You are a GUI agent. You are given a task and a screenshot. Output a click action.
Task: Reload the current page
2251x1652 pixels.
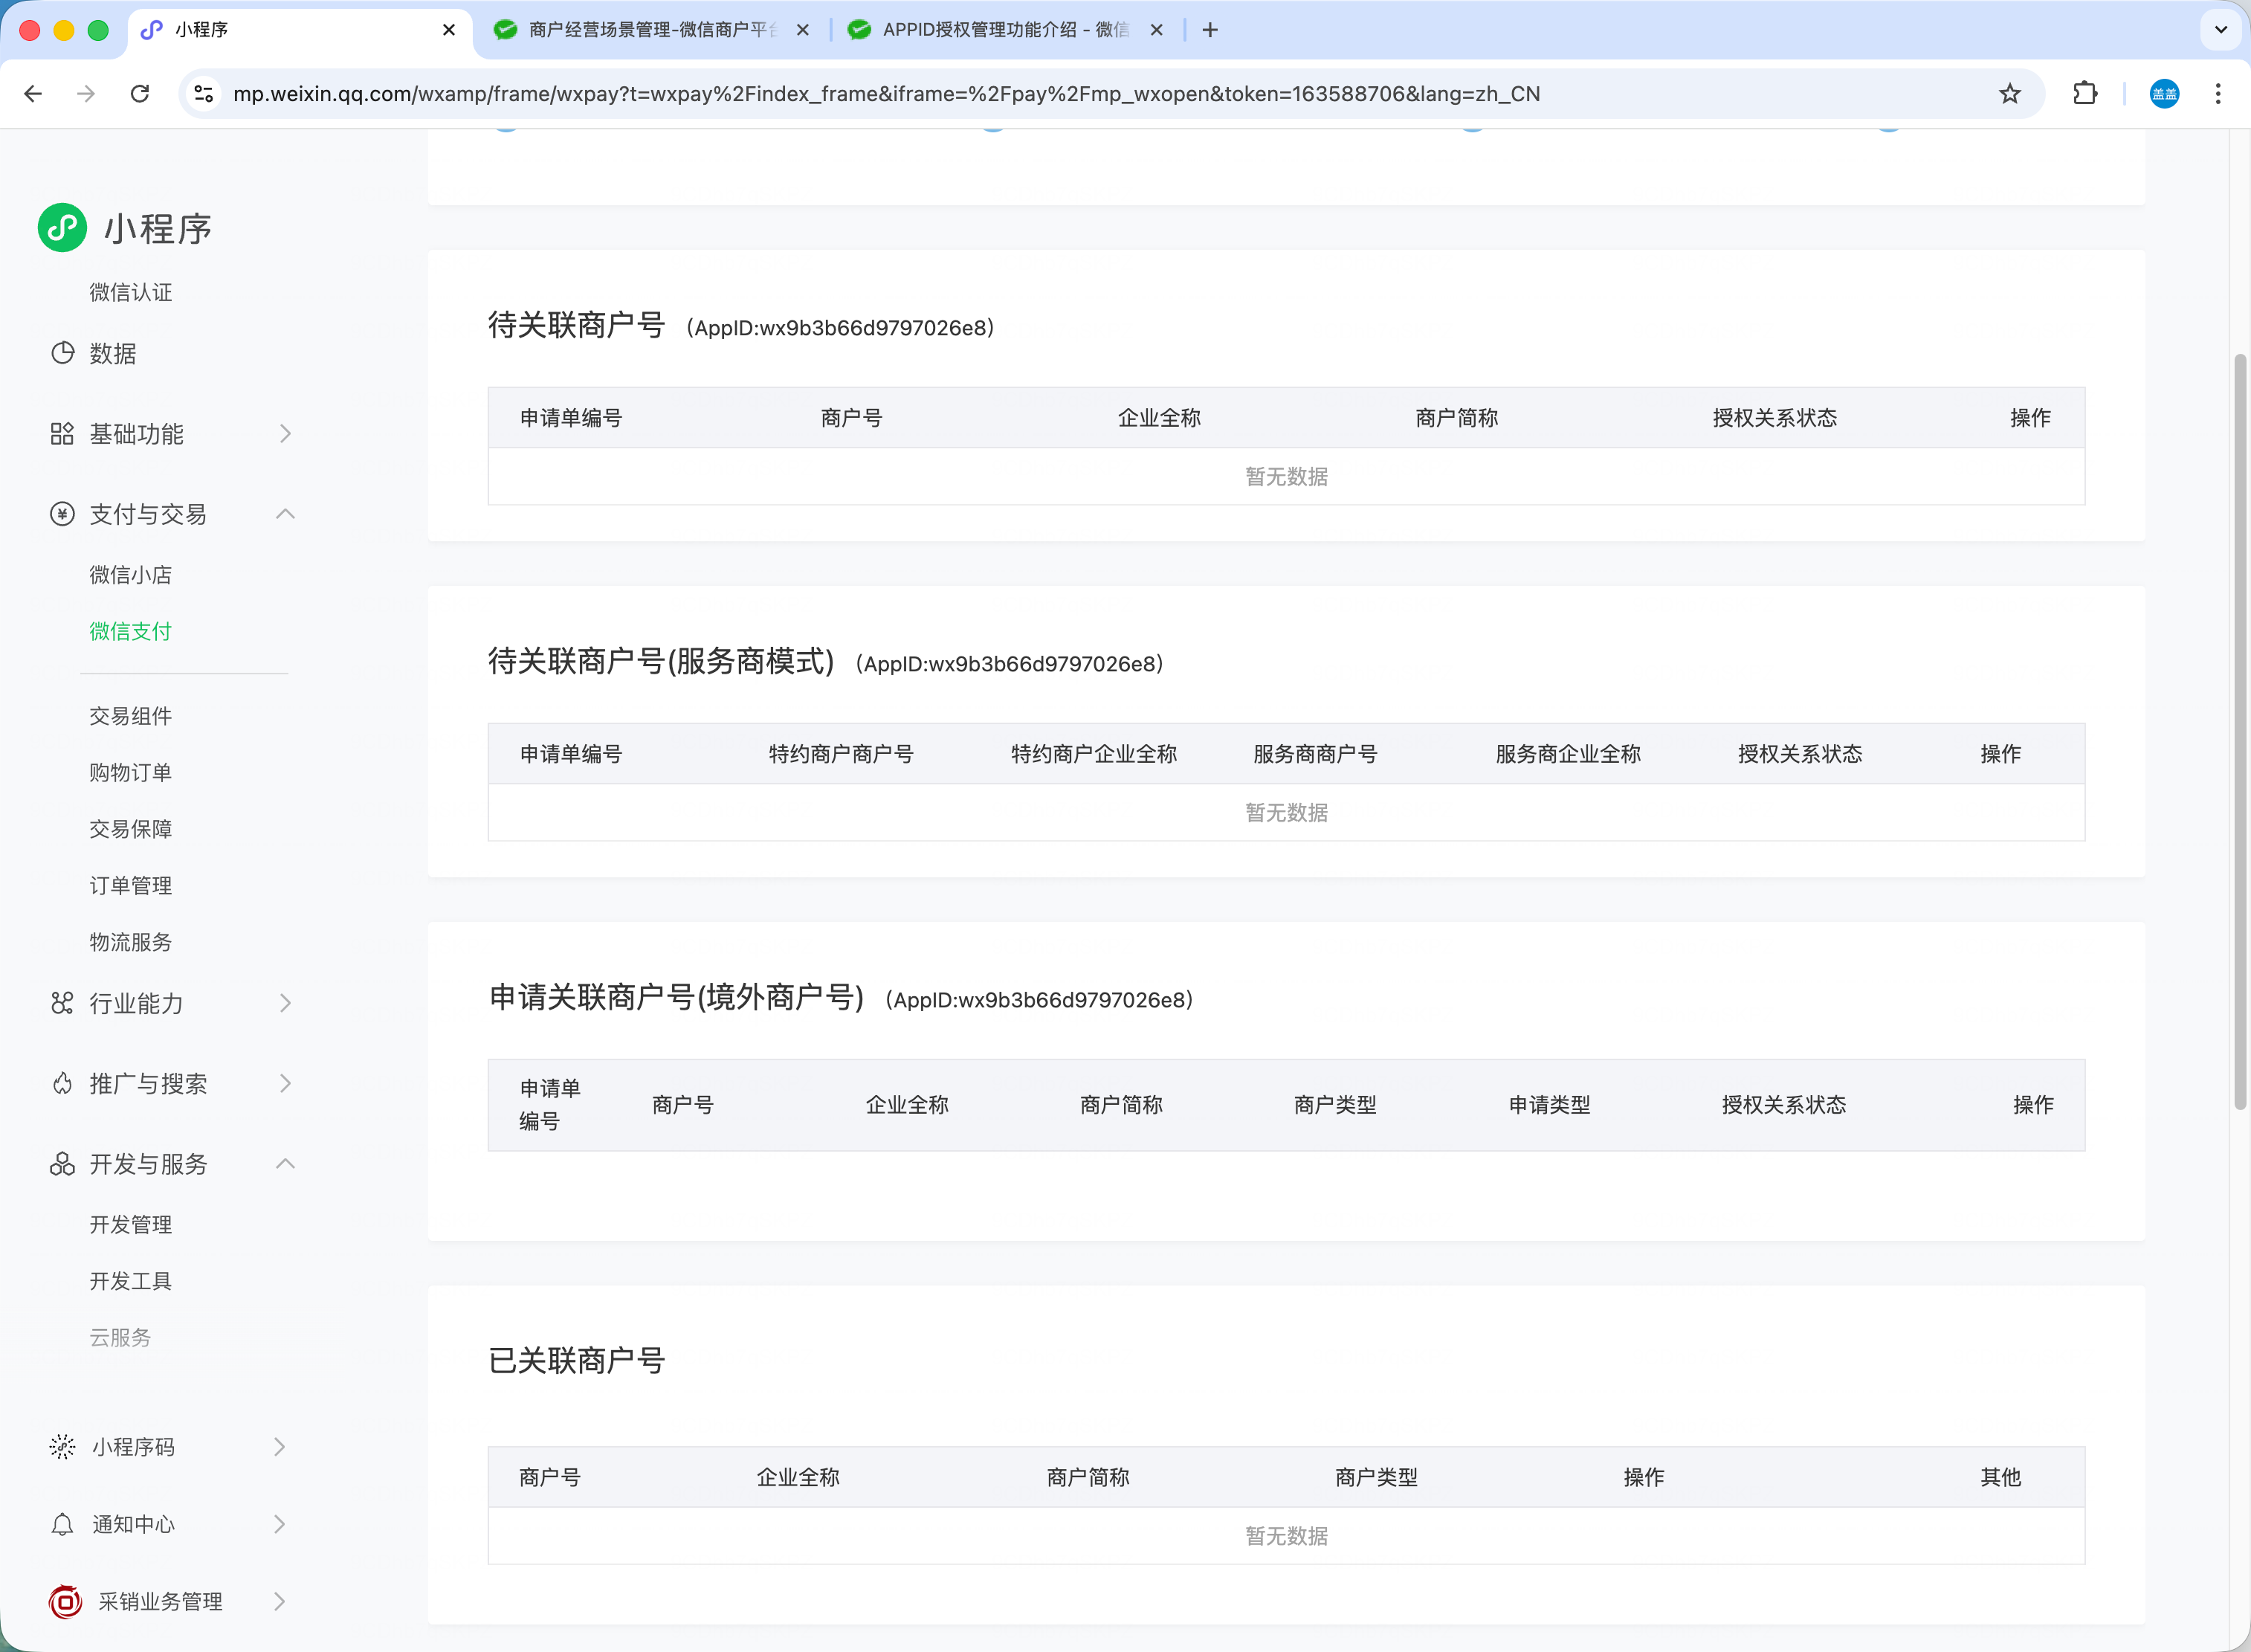click(x=140, y=94)
